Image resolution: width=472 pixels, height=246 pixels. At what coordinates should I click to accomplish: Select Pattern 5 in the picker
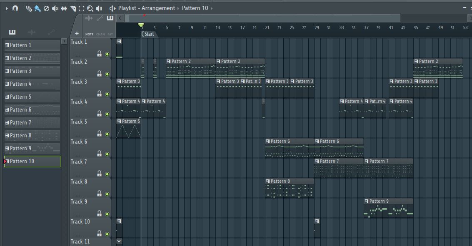(32, 97)
